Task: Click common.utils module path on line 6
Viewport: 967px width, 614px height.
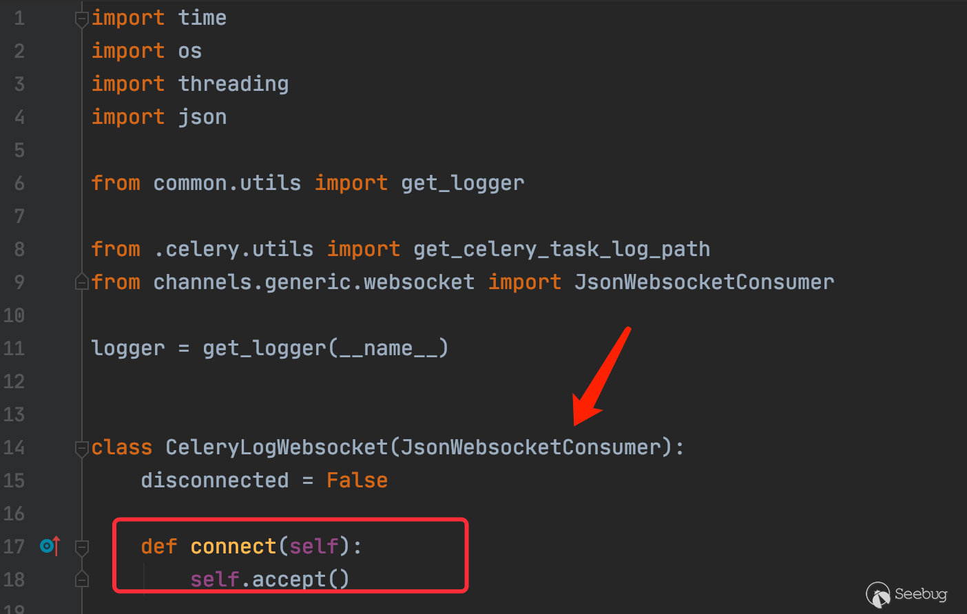Action: [227, 183]
